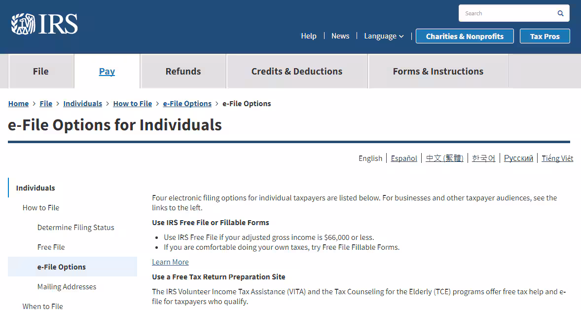Screen dimensions: 581x310
Task: Switch page to Русский
Action: 518,158
